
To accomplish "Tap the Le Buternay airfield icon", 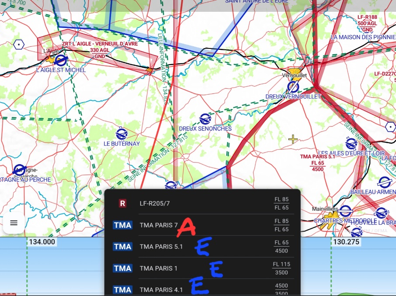I will 122,134.
